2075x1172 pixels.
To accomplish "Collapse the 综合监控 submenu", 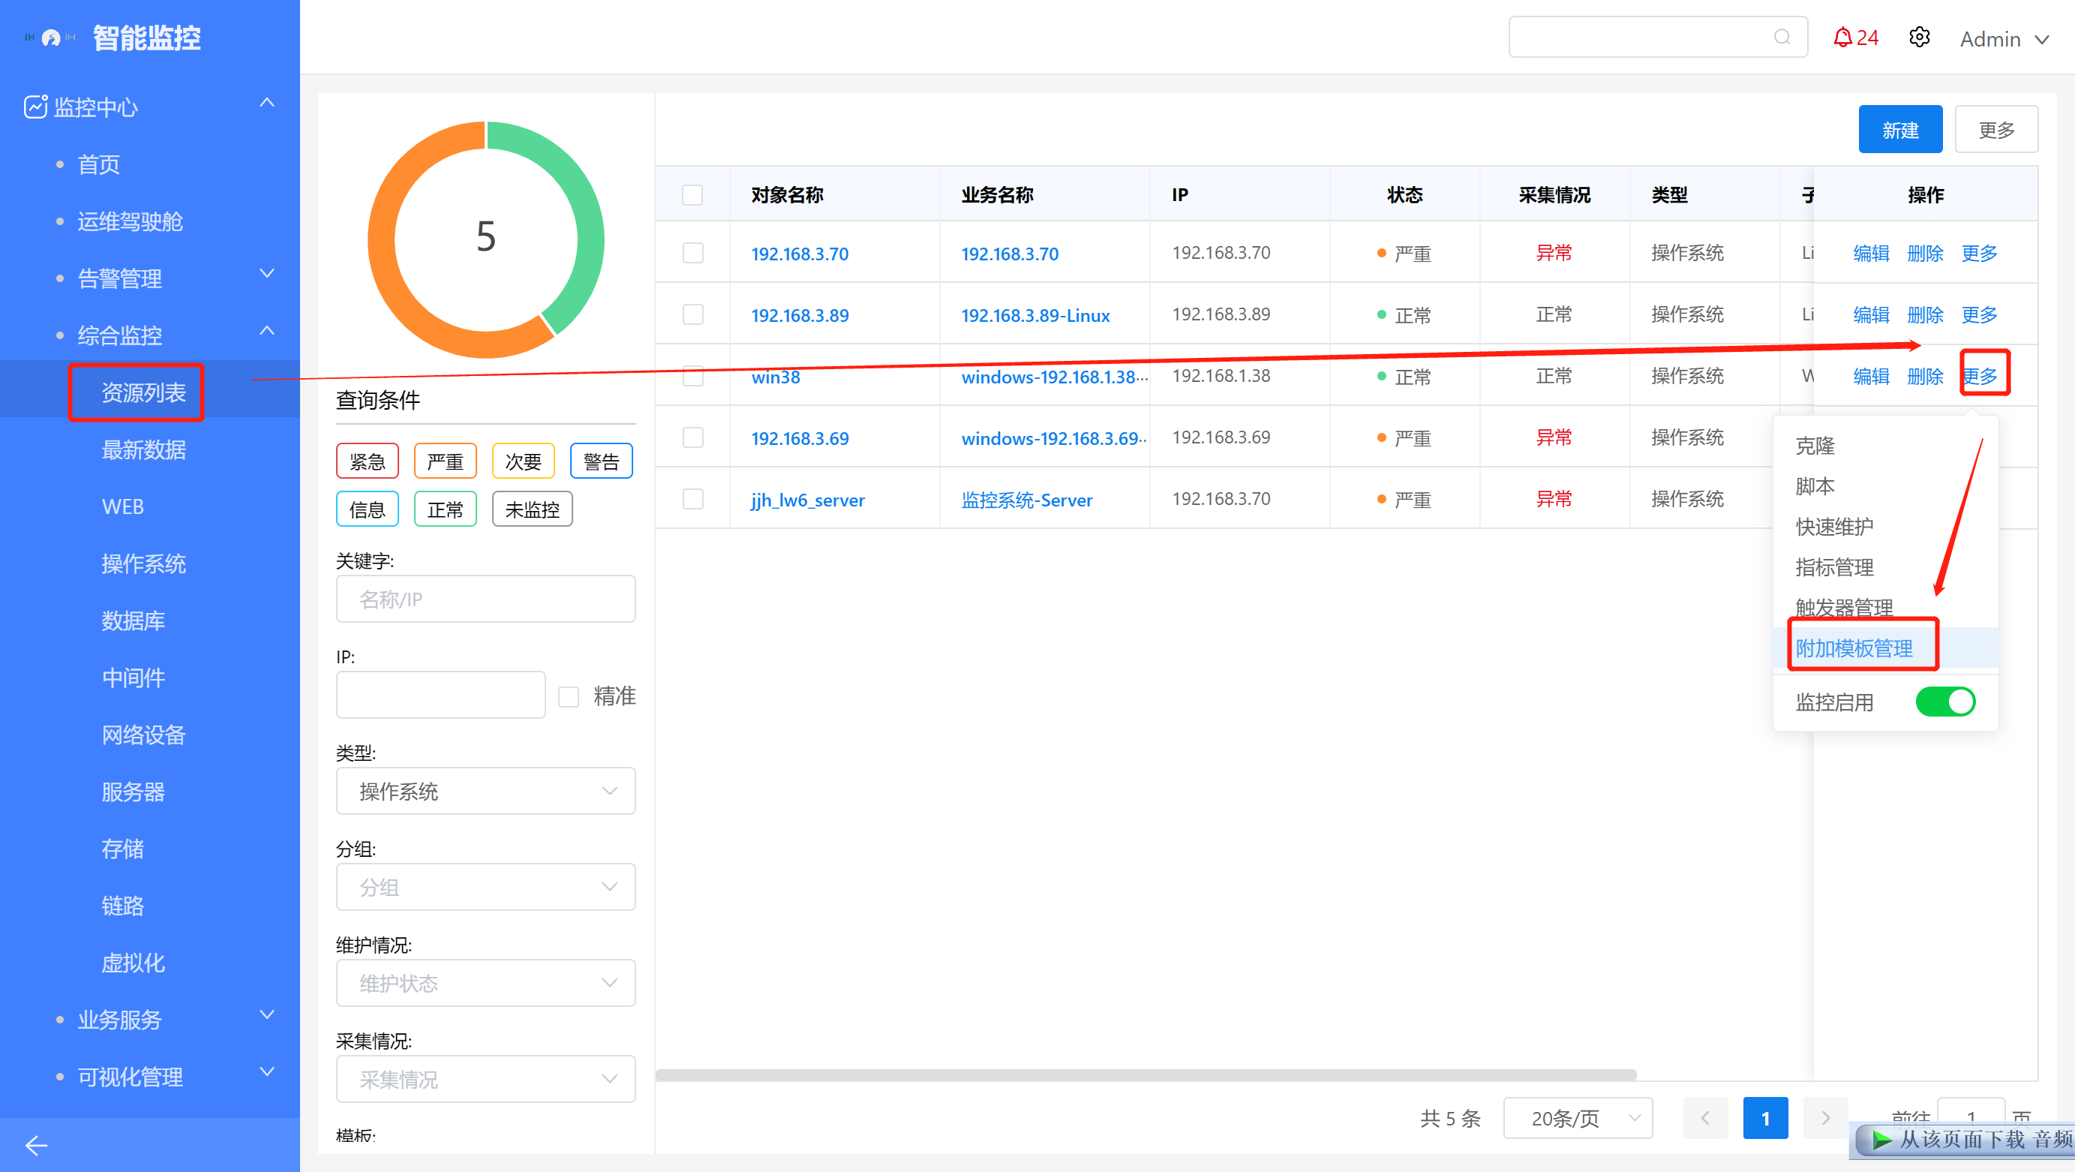I will click(x=267, y=331).
